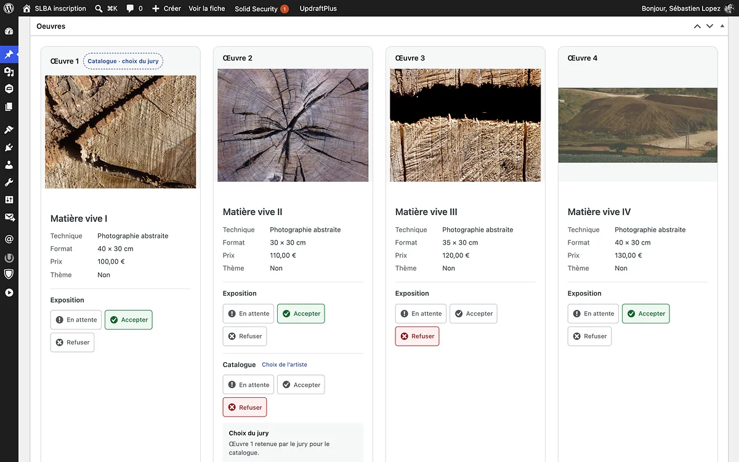Click the 130,00 € price value

(629, 255)
